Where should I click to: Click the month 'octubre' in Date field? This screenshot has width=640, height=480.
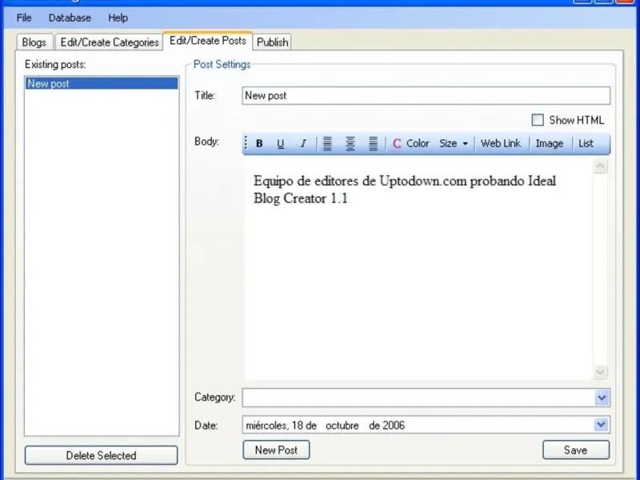(342, 426)
